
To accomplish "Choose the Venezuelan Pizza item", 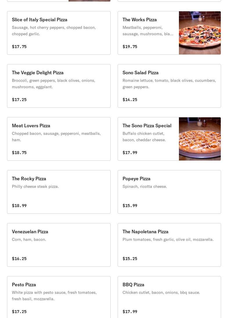I will (x=59, y=245).
